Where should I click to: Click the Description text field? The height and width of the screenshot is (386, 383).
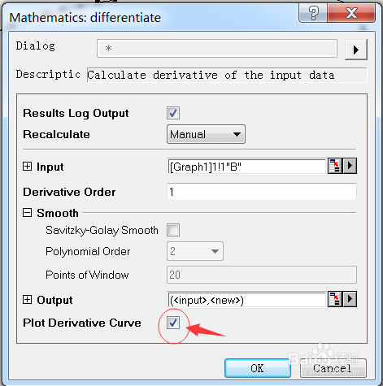pos(227,75)
